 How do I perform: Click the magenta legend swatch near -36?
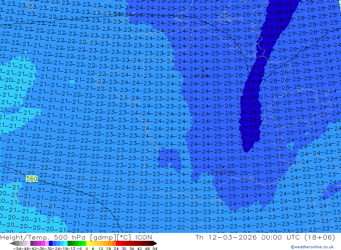click(x=43, y=244)
